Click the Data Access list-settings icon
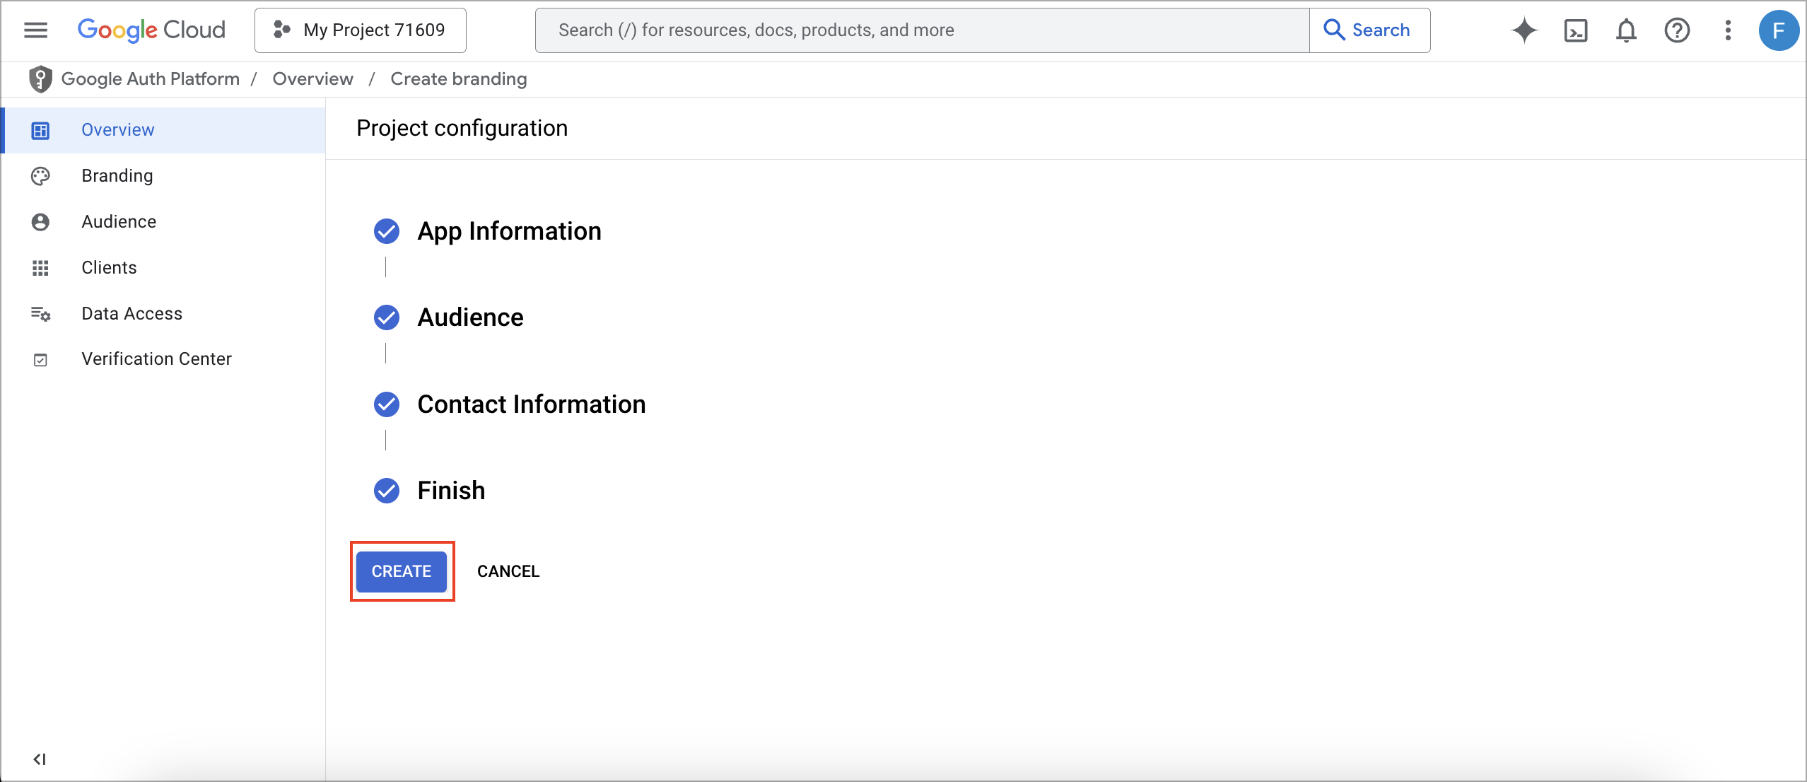 pyautogui.click(x=40, y=314)
